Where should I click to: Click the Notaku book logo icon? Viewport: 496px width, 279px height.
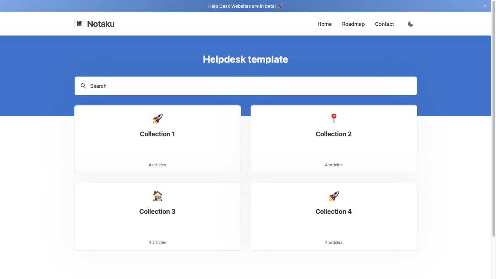[x=79, y=24]
